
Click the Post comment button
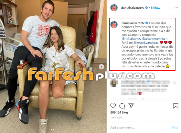pyautogui.click(x=175, y=128)
